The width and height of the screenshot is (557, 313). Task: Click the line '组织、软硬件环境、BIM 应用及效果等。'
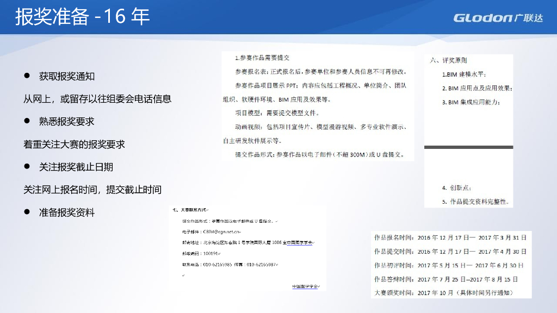click(x=277, y=99)
